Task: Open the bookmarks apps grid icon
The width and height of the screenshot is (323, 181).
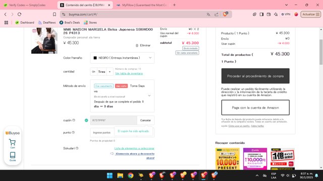Action: pyautogui.click(x=6, y=23)
